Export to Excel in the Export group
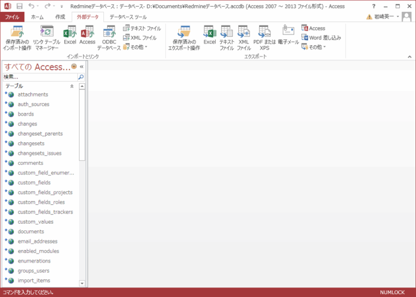 (210, 35)
